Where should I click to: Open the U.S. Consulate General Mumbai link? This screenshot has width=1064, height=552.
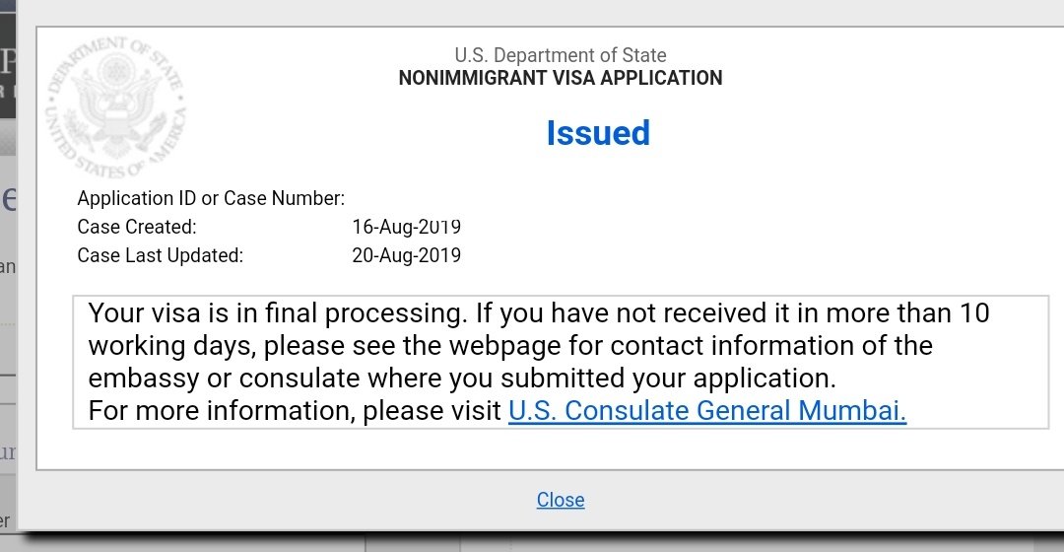[707, 411]
